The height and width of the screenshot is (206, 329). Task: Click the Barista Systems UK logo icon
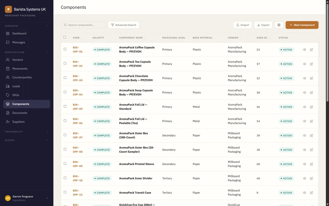pos(8,9)
